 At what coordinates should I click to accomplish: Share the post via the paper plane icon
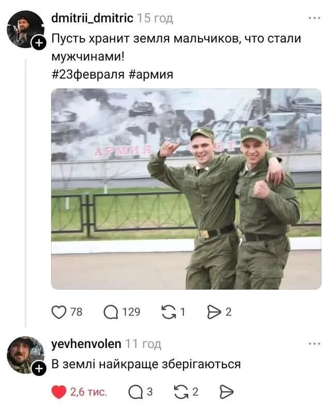[214, 312]
